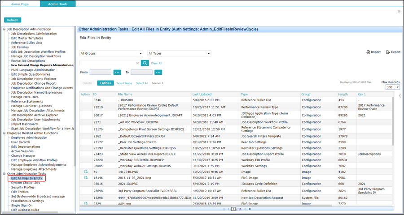Jump to the last page of results
404x215 pixels.
250,209
